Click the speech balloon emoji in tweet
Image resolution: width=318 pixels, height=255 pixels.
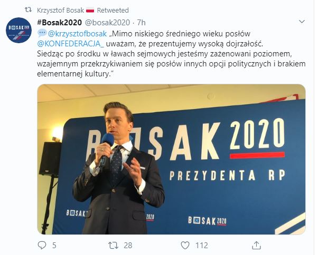(x=42, y=33)
